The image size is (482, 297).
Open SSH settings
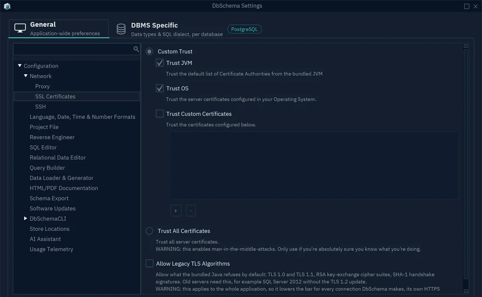pos(40,106)
